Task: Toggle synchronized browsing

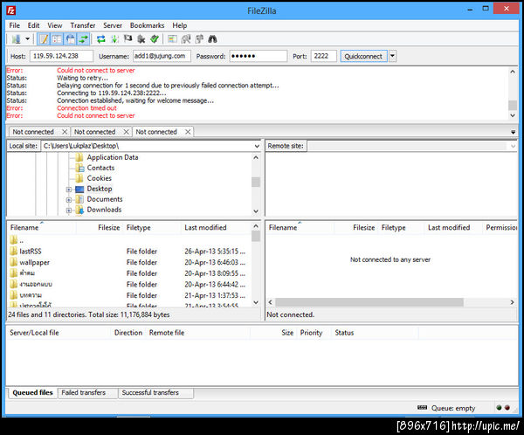Action: pyautogui.click(x=199, y=39)
